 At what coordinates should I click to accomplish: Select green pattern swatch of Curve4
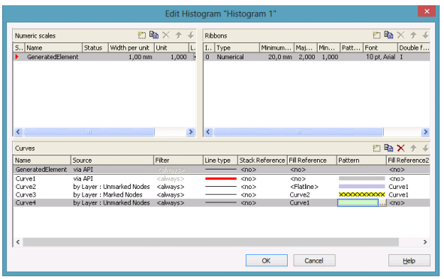(358, 202)
